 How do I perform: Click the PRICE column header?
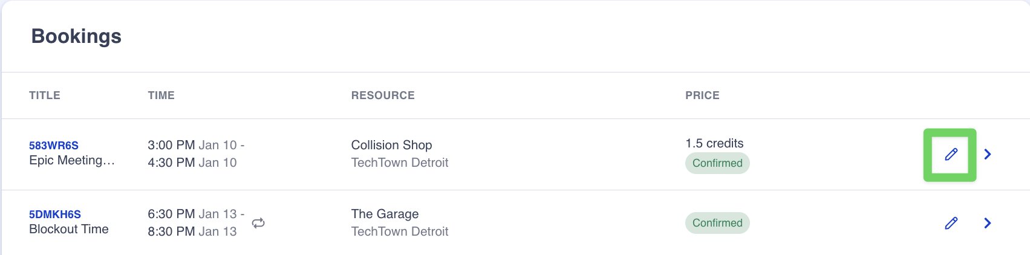tap(702, 95)
